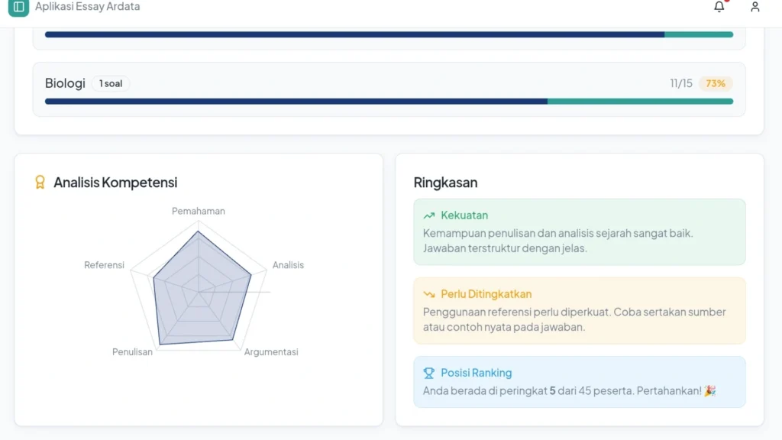The width and height of the screenshot is (782, 440).
Task: Click the Analisis radar axis label
Action: pyautogui.click(x=288, y=265)
